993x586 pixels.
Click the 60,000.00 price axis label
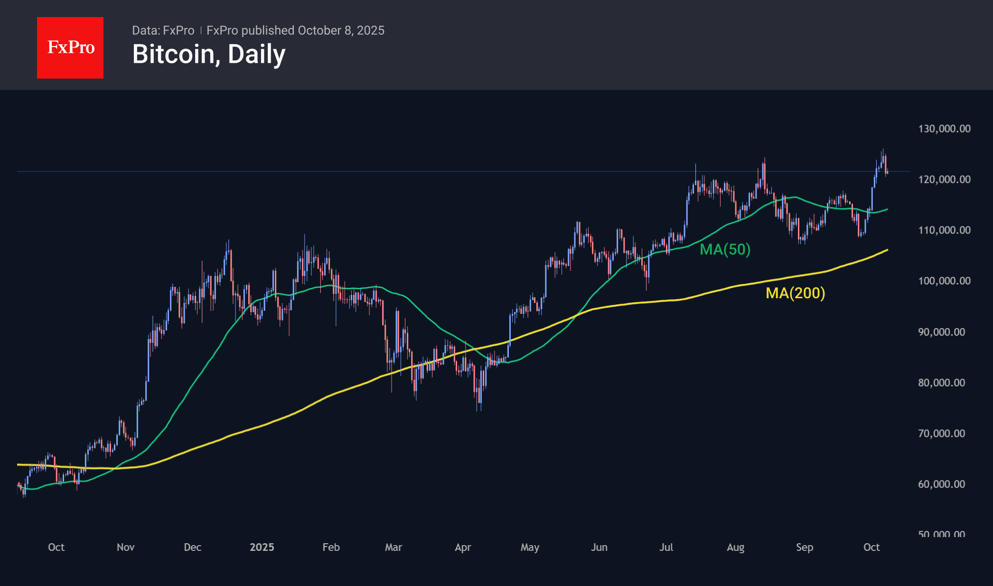(941, 484)
